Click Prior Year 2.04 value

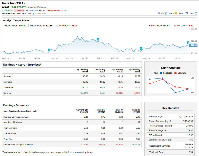[121, 139]
